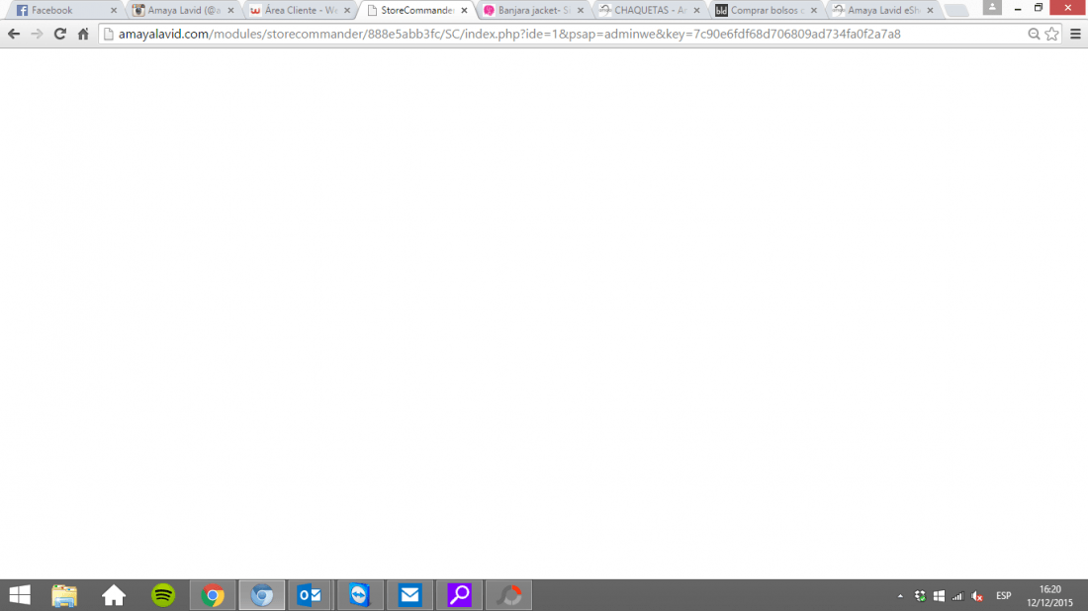This screenshot has height=611, width=1088.
Task: Reload the StoreCommander page
Action: (x=60, y=34)
